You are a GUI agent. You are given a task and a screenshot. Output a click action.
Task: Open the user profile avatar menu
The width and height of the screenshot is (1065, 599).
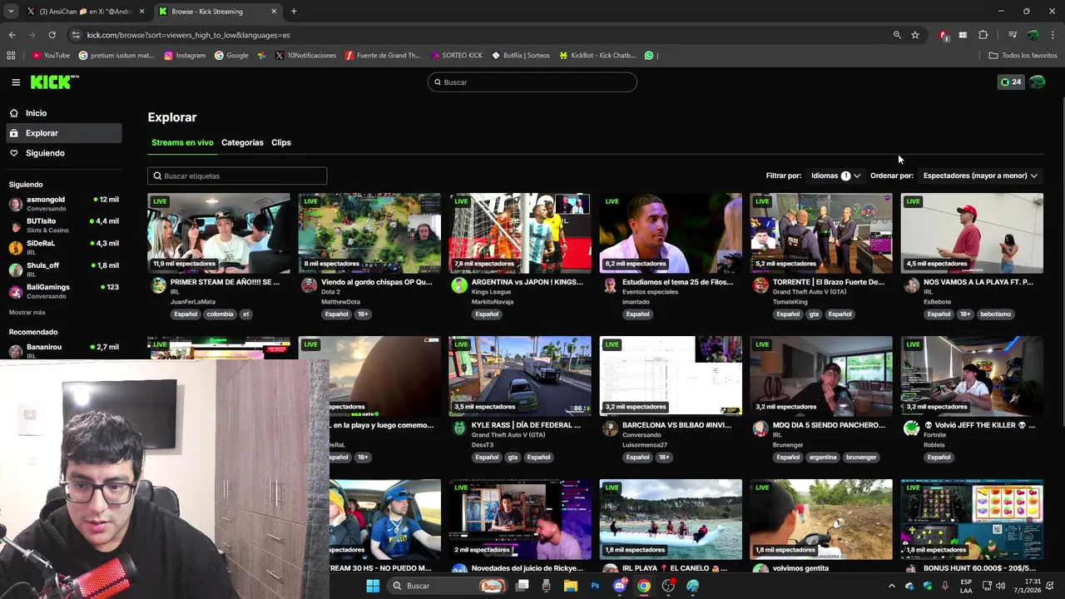(x=1037, y=82)
